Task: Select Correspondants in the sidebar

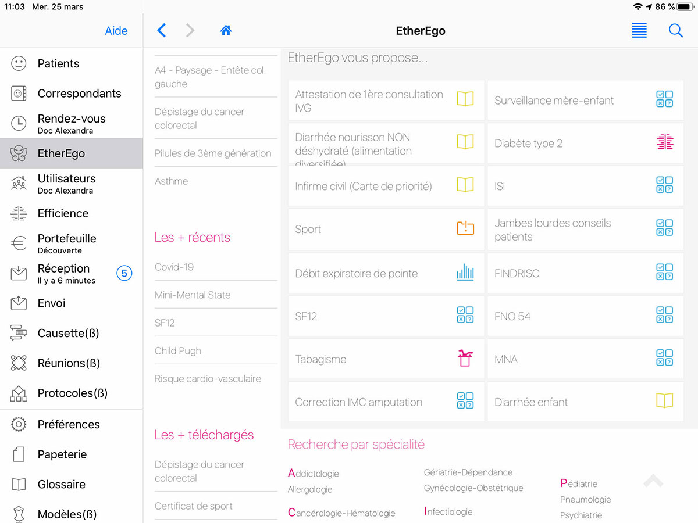Action: (79, 94)
